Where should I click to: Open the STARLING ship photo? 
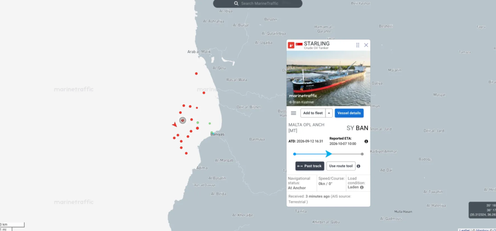(x=328, y=78)
